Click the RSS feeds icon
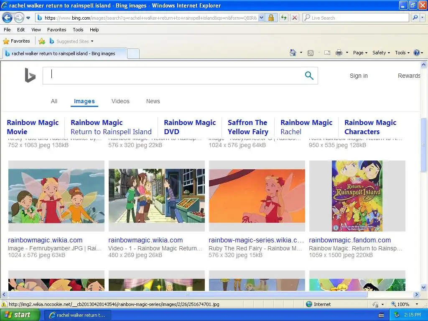 tap(311, 53)
